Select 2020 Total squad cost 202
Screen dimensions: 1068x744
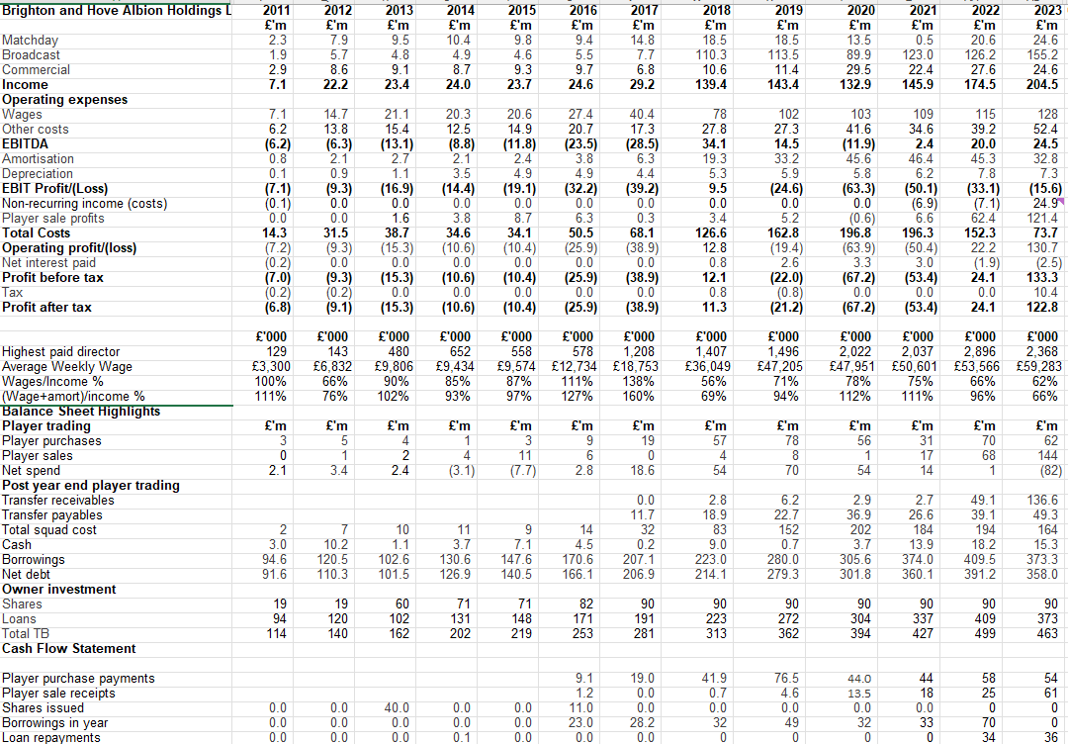point(860,530)
